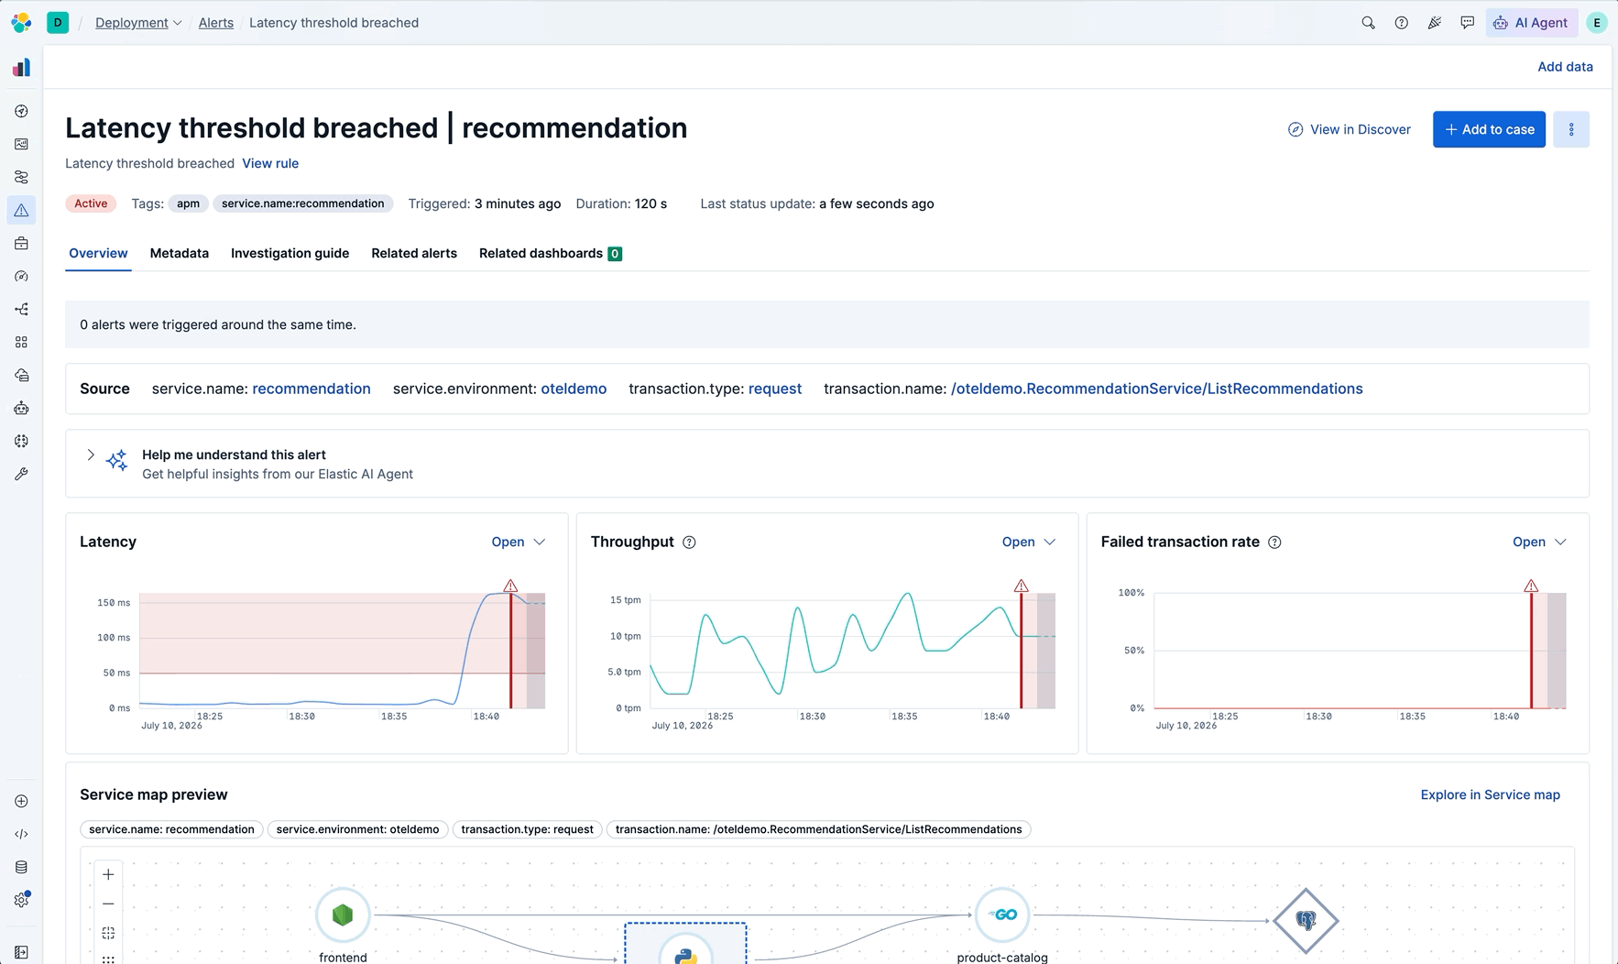Open the View rule link
The image size is (1618, 964).
270,163
